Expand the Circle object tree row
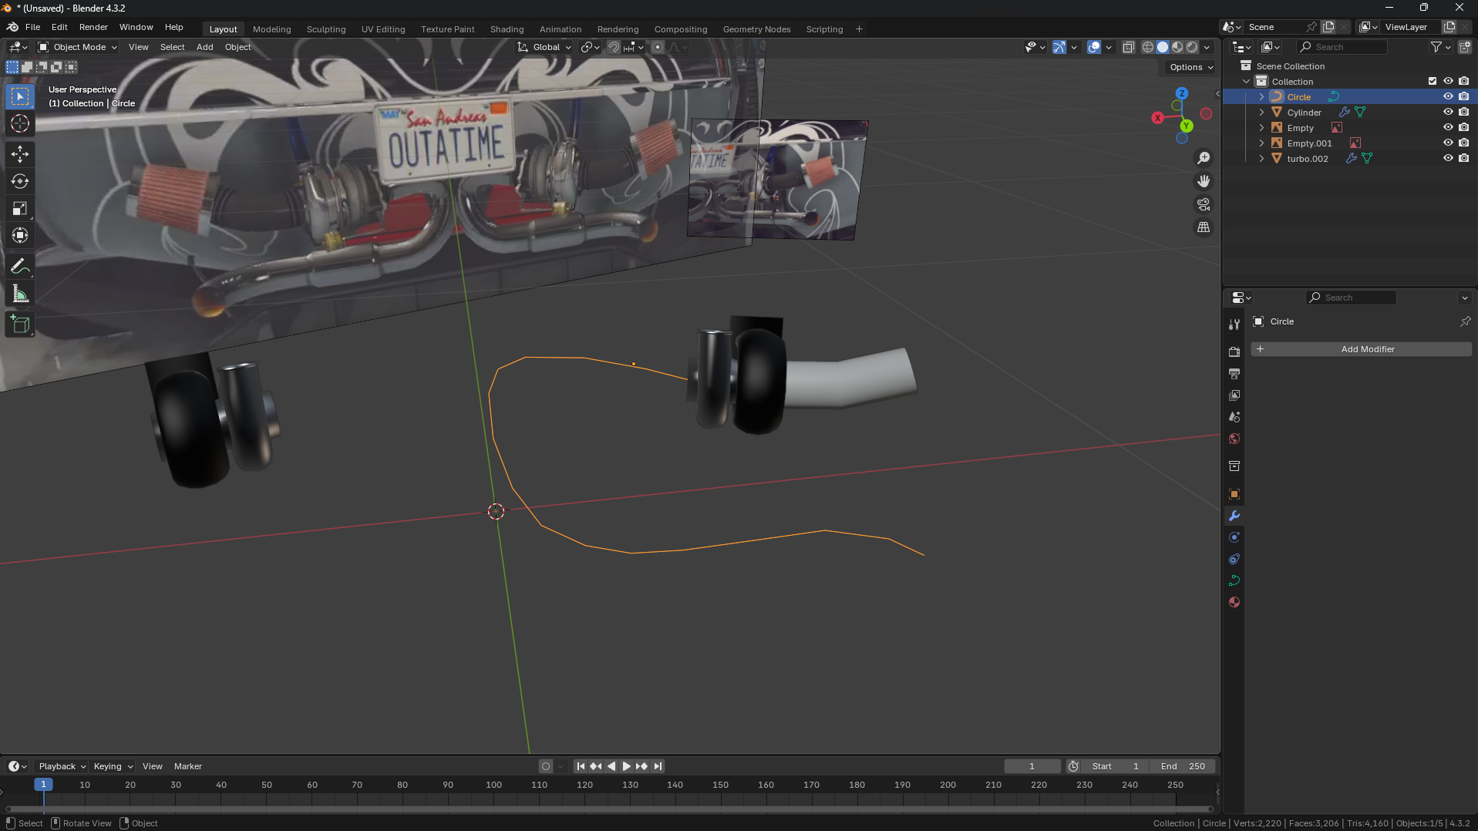This screenshot has width=1478, height=831. pos(1261,96)
